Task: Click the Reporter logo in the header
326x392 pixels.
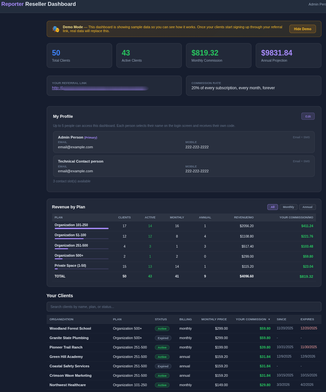Action: [x=13, y=4]
